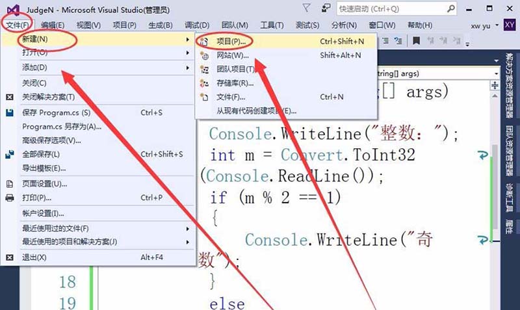This screenshot has height=310, width=520.
Task: Click the Quick Launch magnifier icon
Action: [450, 8]
